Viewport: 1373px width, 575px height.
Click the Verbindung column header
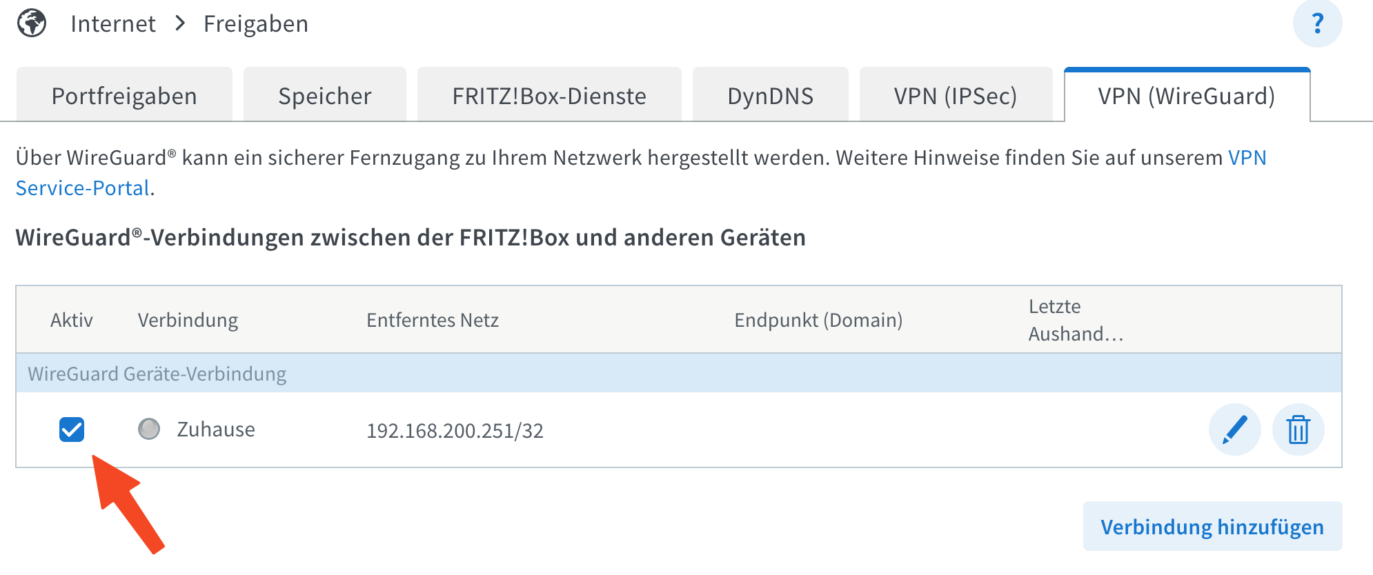point(188,320)
